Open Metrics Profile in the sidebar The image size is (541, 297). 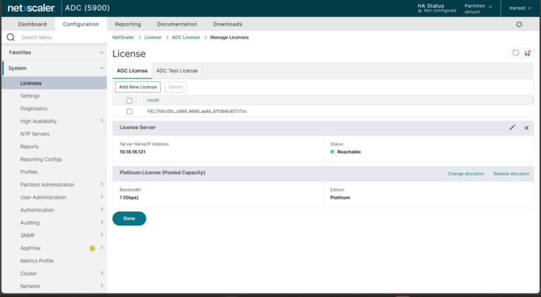(x=37, y=260)
